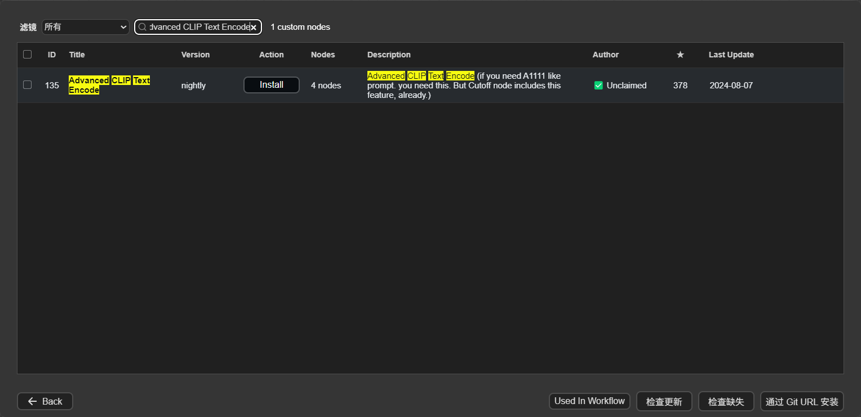
Task: Sort by the Description column header
Action: click(x=389, y=55)
